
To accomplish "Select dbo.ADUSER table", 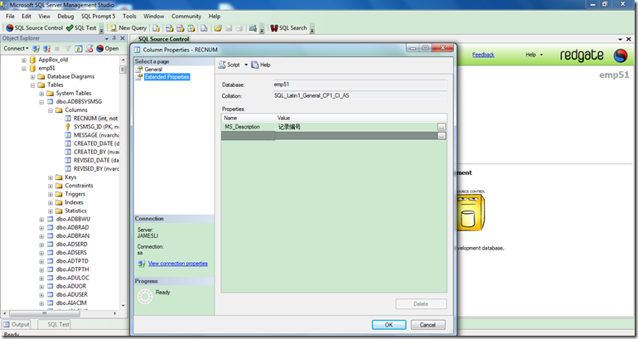I will [72, 294].
